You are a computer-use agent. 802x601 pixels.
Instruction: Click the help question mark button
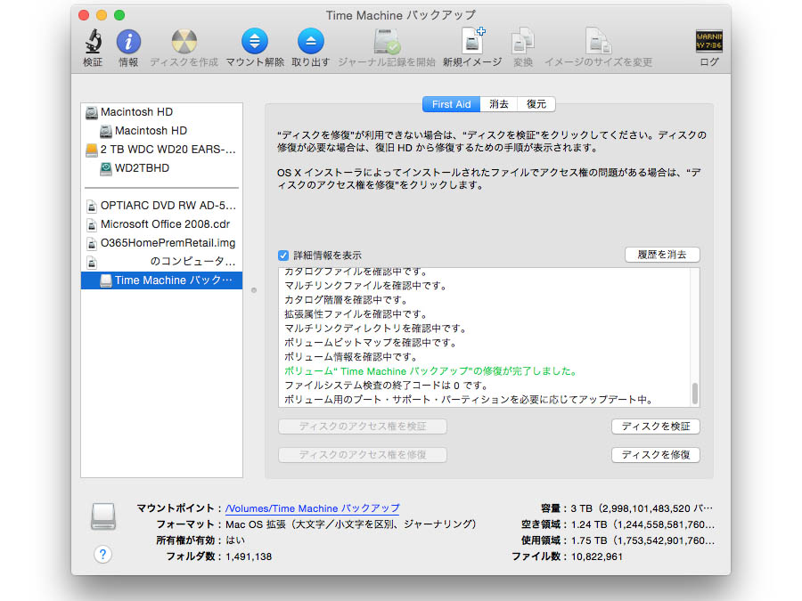(x=102, y=555)
